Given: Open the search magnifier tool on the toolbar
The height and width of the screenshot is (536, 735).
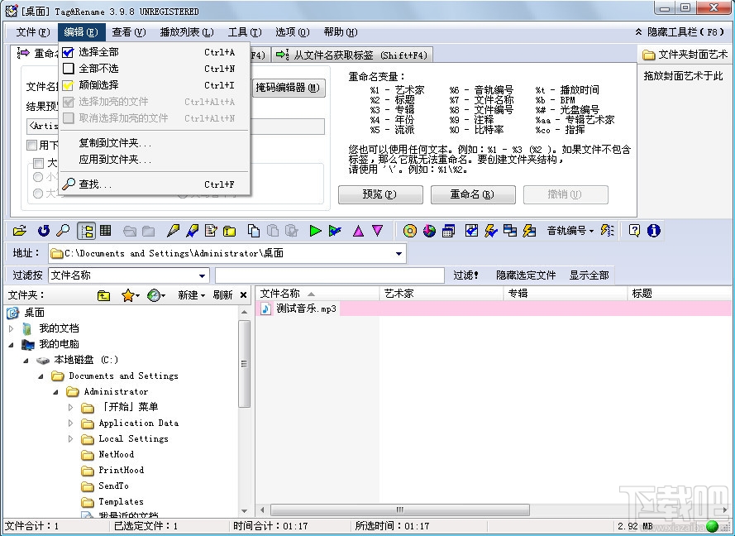Looking at the screenshot, I should (x=63, y=230).
